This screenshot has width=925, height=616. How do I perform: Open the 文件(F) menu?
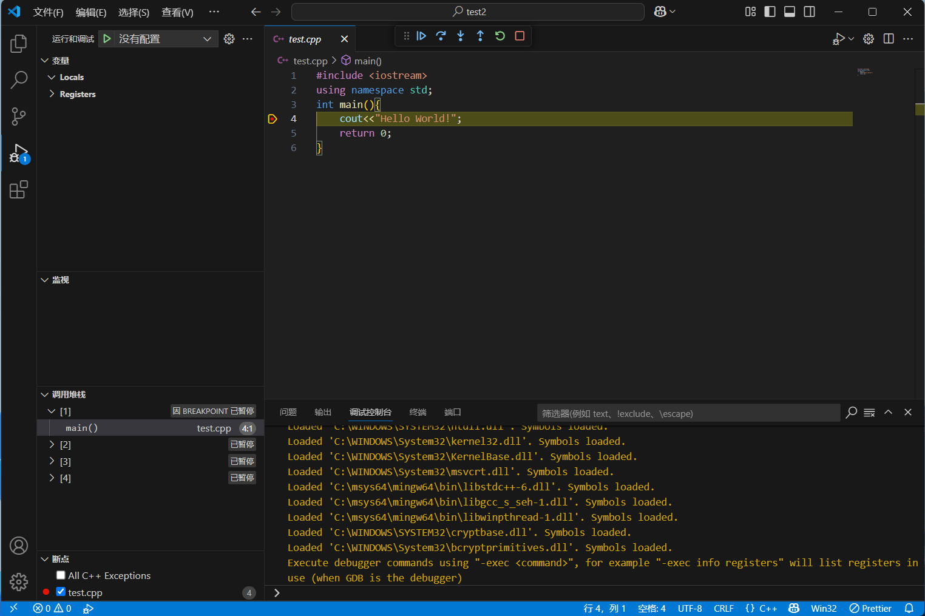tap(48, 12)
